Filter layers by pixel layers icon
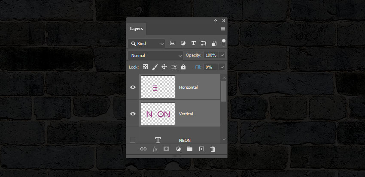365x177 pixels. point(173,43)
